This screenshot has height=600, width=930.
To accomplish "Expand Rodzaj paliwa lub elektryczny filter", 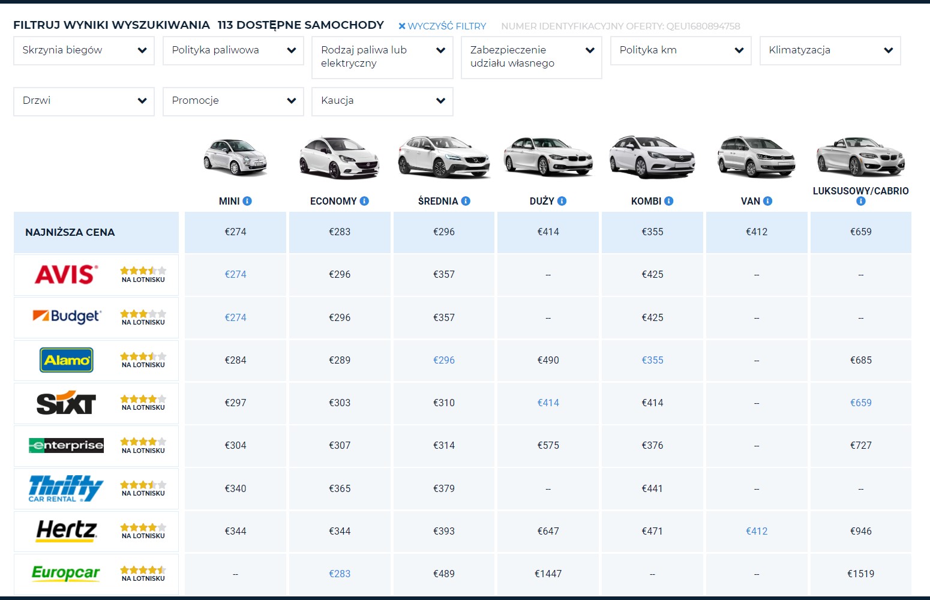I will [382, 57].
